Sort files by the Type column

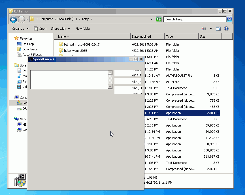182,37
